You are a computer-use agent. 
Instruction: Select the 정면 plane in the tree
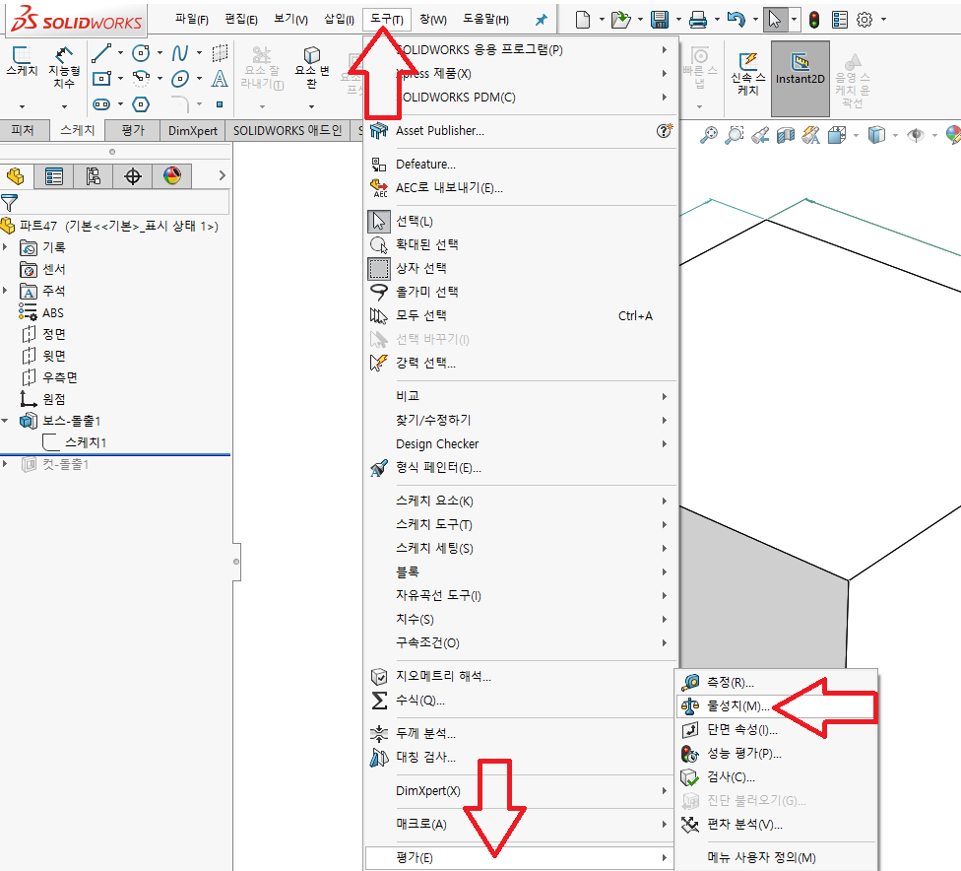point(54,334)
